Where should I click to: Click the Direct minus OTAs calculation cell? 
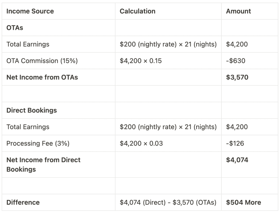tap(168, 202)
